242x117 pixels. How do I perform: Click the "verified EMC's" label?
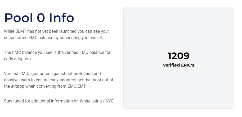(178, 65)
